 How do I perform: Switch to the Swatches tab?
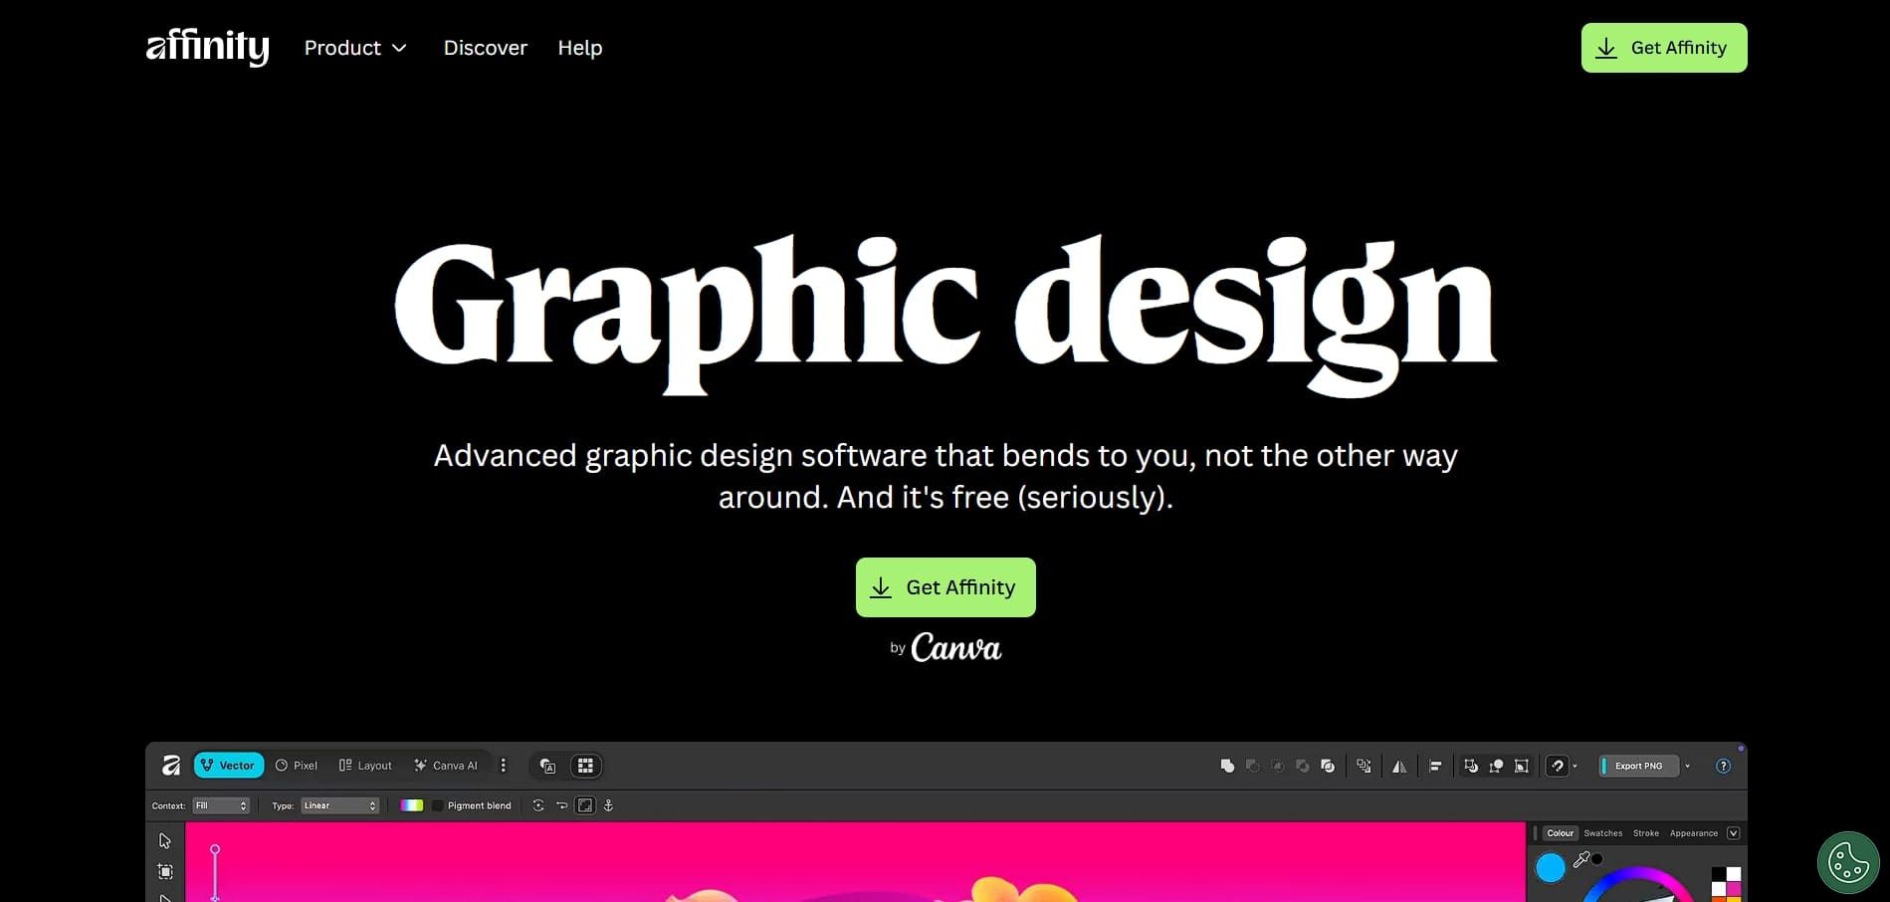click(1602, 832)
